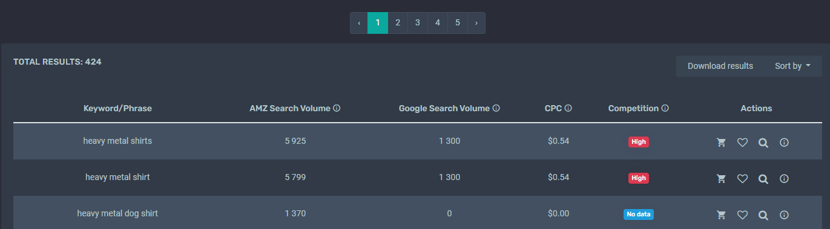The image size is (830, 229).
Task: Show AMZ Search Volume info tooltip icon
Action: pos(337,109)
